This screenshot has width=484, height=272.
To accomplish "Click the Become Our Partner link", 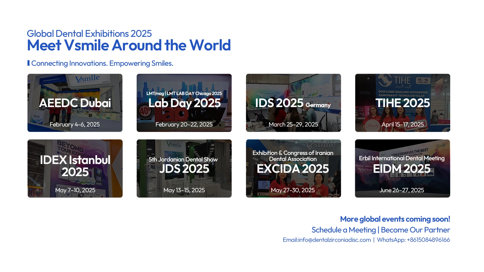I will pyautogui.click(x=415, y=230).
